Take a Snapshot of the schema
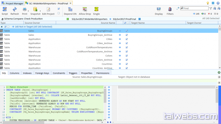Image resolution: width=221 pixels, height=124 pixels. click(35, 10)
